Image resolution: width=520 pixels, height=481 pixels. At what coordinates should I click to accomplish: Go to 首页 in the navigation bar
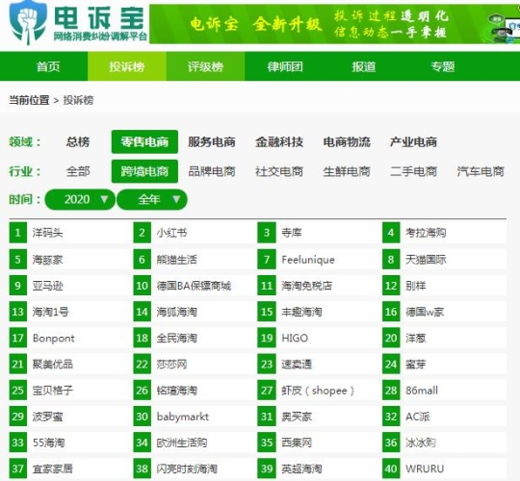pos(48,66)
